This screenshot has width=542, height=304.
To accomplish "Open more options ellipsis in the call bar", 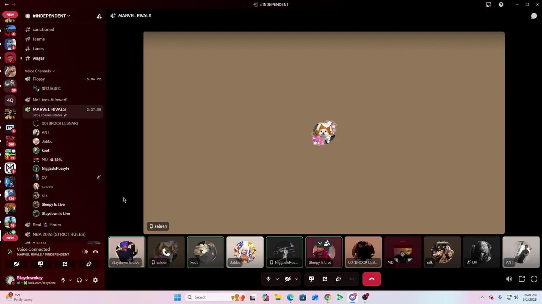I will click(x=352, y=279).
